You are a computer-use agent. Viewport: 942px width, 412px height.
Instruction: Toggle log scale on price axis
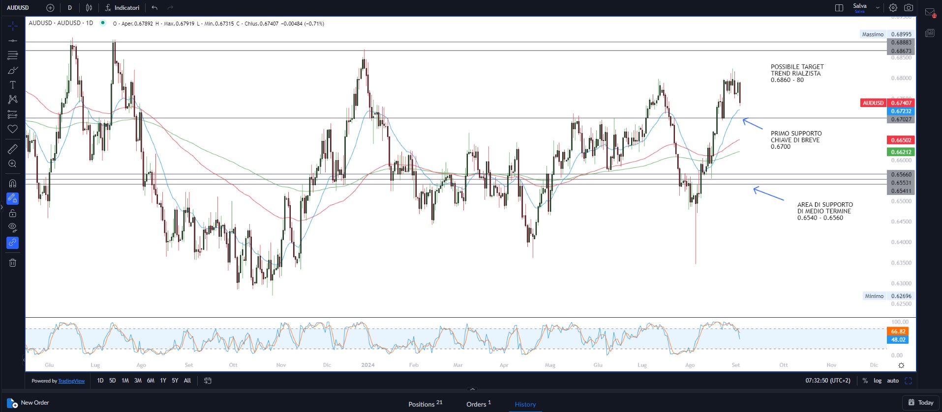coord(878,381)
